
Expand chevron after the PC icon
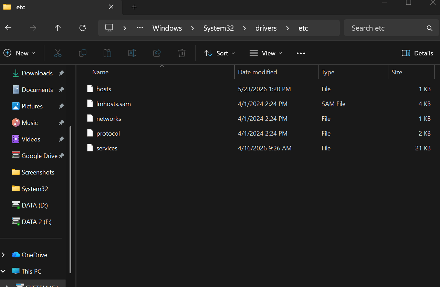point(125,28)
